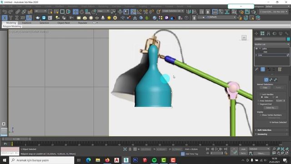Restrict transform to Z axis
Viewport: 291px width, 164px height.
[x=17, y=18]
